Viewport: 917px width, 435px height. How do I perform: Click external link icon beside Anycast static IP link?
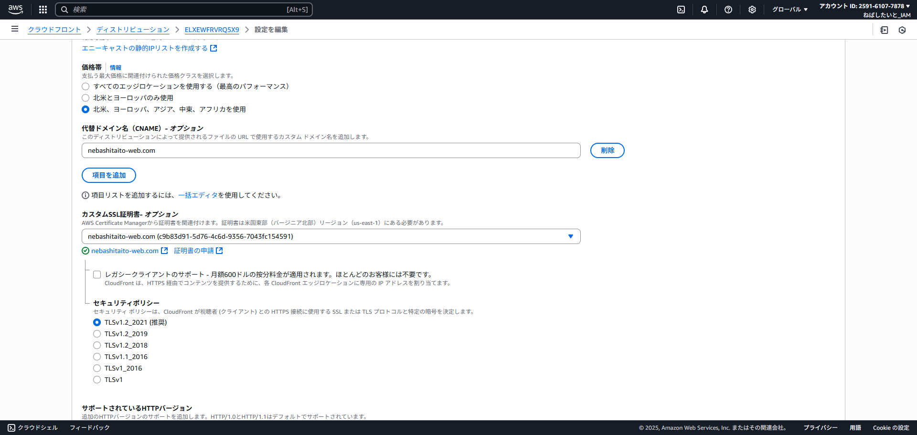point(213,48)
